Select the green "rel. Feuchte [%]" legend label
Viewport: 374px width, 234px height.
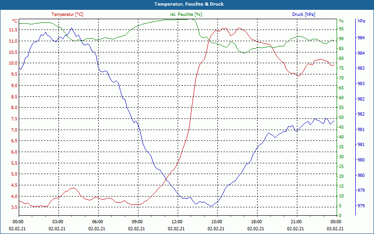pos(186,15)
